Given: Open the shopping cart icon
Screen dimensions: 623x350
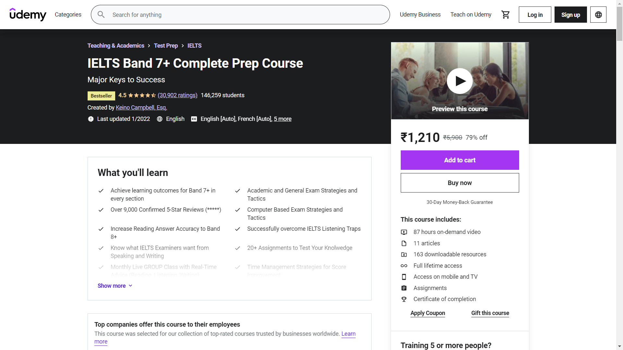Looking at the screenshot, I should pos(506,15).
